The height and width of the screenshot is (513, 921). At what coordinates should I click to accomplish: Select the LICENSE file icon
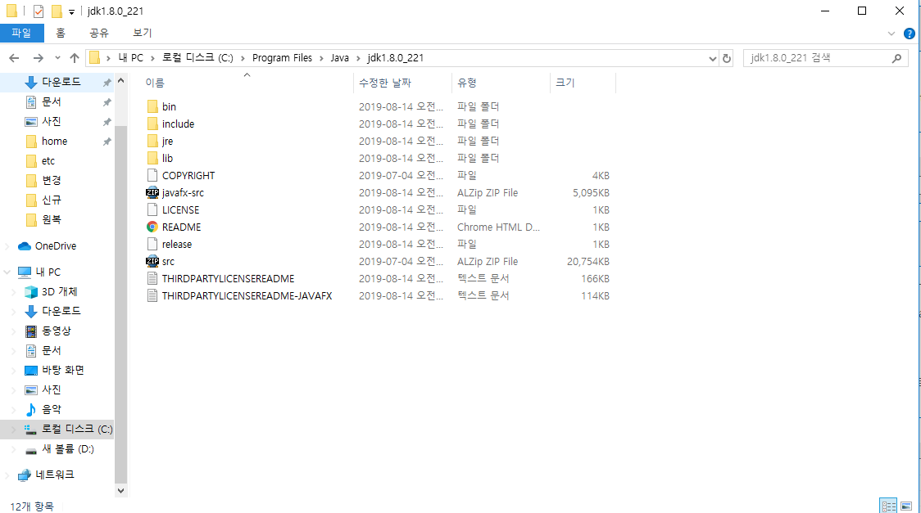tap(152, 210)
